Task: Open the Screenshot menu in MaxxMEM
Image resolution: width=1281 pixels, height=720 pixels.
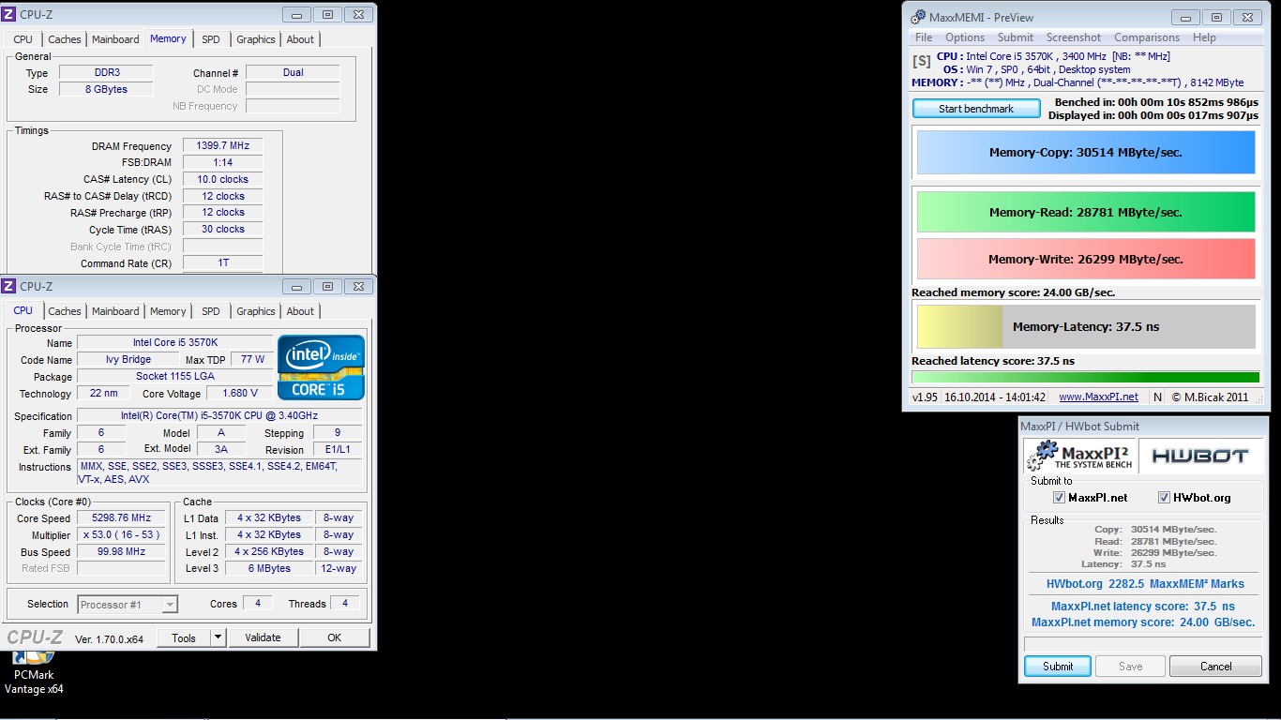Action: 1074,37
